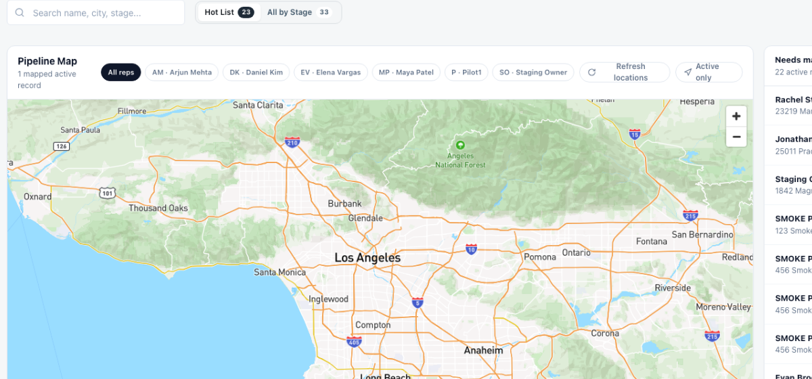Viewport: 812px width, 379px height.
Task: Click the Santa Monica map label
Action: pos(279,272)
